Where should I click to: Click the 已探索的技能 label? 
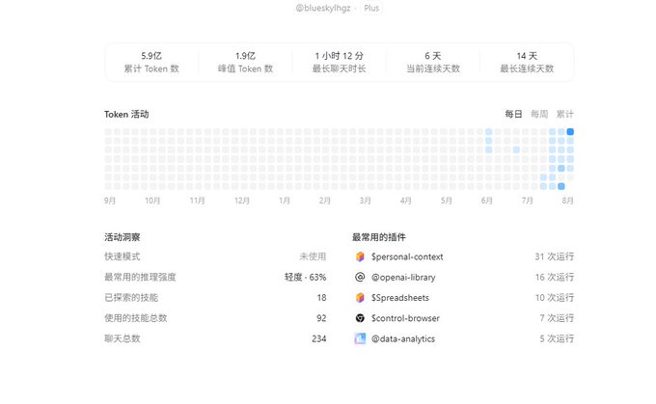coord(131,298)
